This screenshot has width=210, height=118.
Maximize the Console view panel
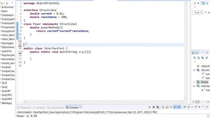coord(207,107)
